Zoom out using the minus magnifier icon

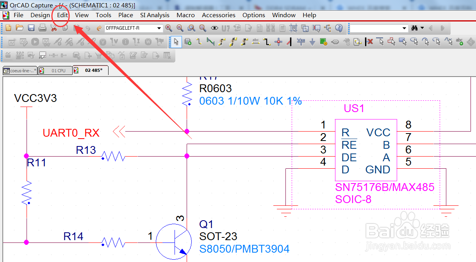[180, 28]
